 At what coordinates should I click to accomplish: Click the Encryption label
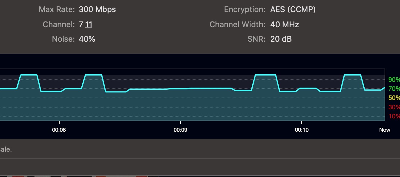click(245, 9)
